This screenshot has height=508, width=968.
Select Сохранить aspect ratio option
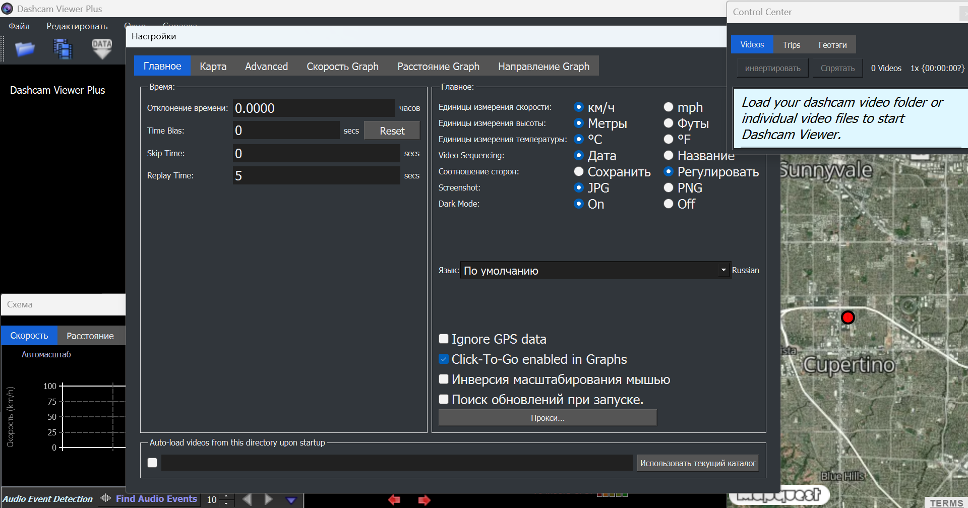(x=579, y=171)
